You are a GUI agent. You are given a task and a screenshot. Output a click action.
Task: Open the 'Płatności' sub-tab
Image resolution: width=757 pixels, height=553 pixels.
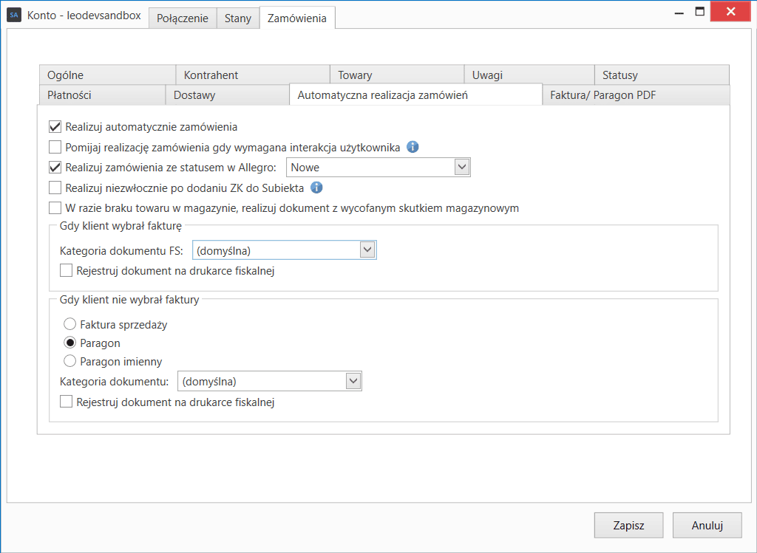click(x=102, y=95)
